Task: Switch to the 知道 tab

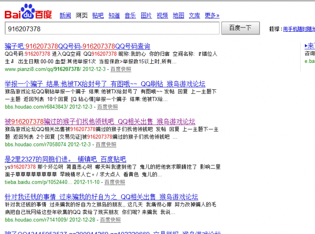Action: pyautogui.click(x=114, y=15)
